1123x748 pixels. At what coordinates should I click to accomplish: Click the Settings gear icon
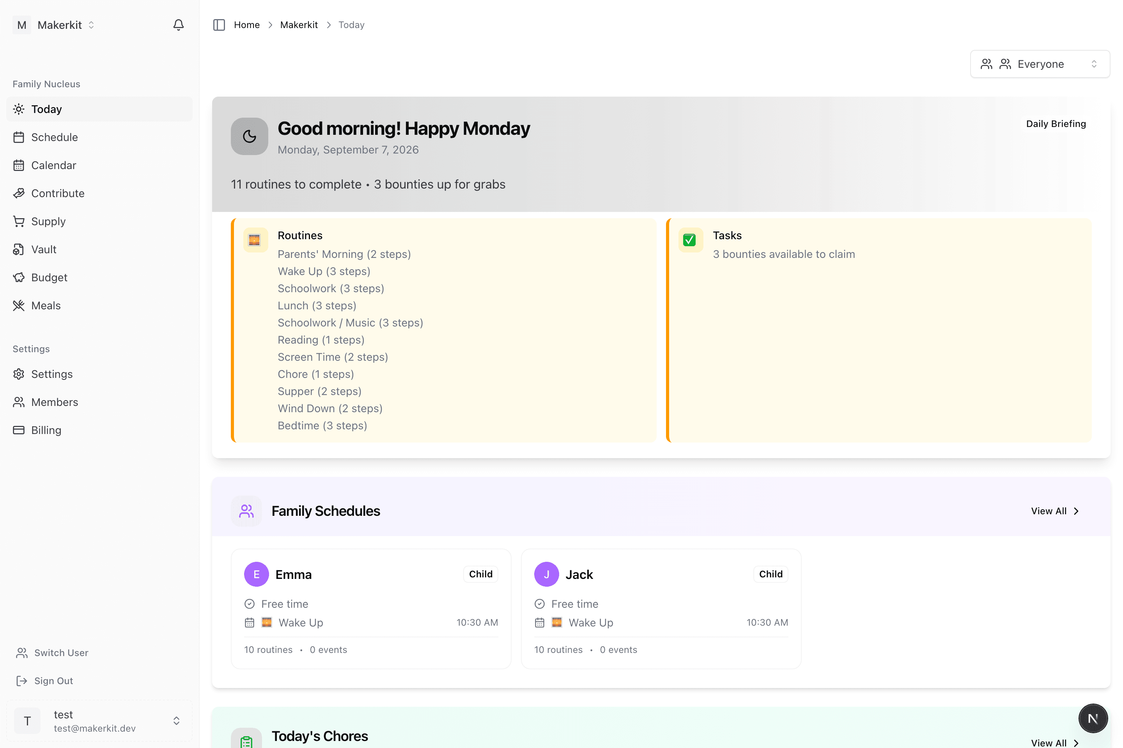point(19,374)
